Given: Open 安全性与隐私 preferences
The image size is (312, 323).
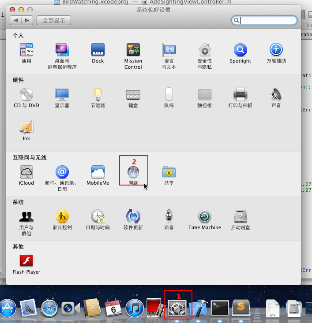Looking at the screenshot, I should [204, 56].
